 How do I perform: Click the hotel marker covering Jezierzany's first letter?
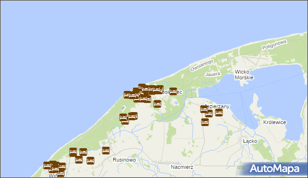[x=204, y=109]
